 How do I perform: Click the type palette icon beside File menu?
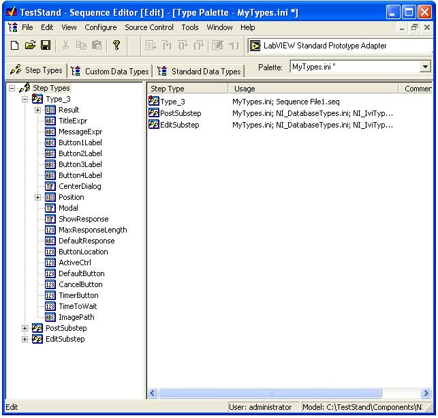click(x=13, y=27)
